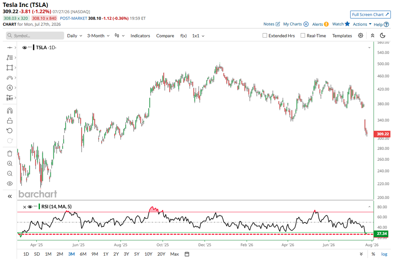Select the 1D time range

coord(26,254)
